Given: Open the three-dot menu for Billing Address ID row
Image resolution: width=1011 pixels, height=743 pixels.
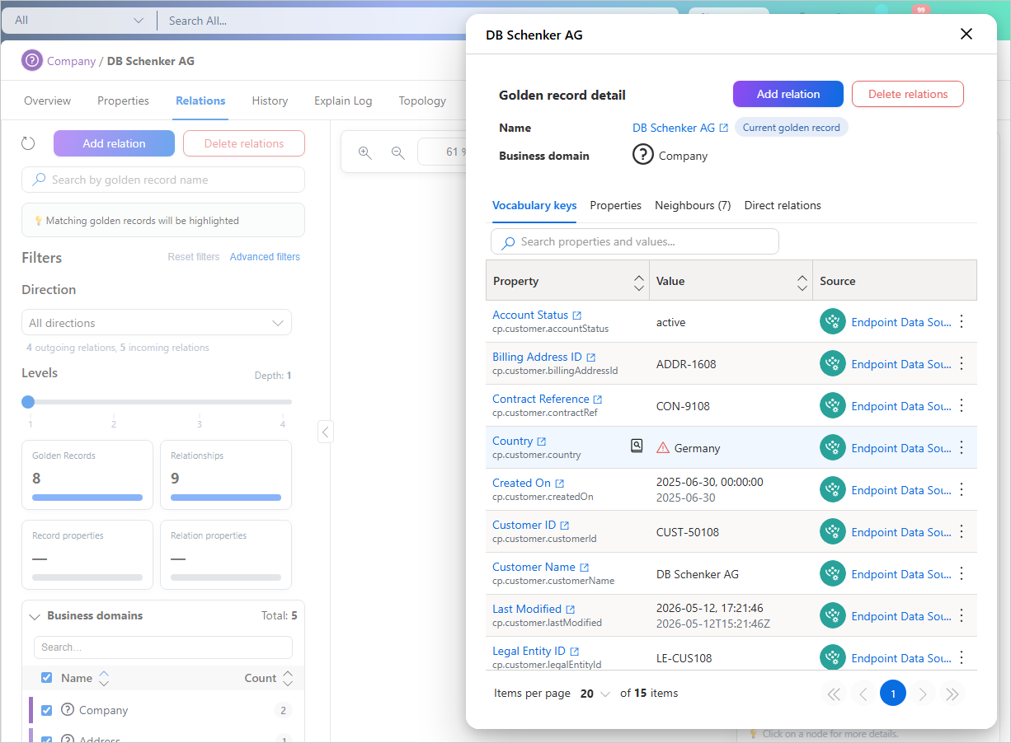Looking at the screenshot, I should point(962,363).
